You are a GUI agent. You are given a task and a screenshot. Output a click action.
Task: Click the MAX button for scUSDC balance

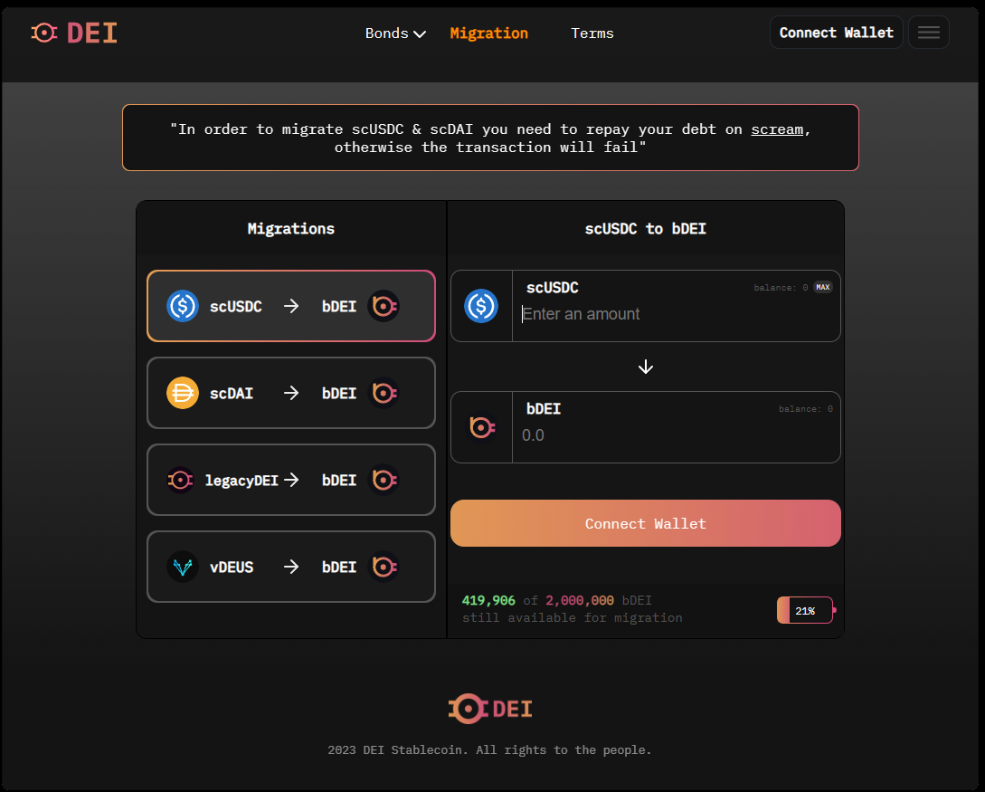(x=822, y=287)
